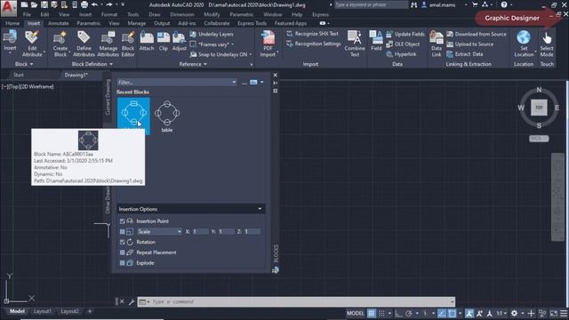This screenshot has height=320, width=569.
Task: Expand the Reference panel dropdown
Action: pyautogui.click(x=193, y=64)
